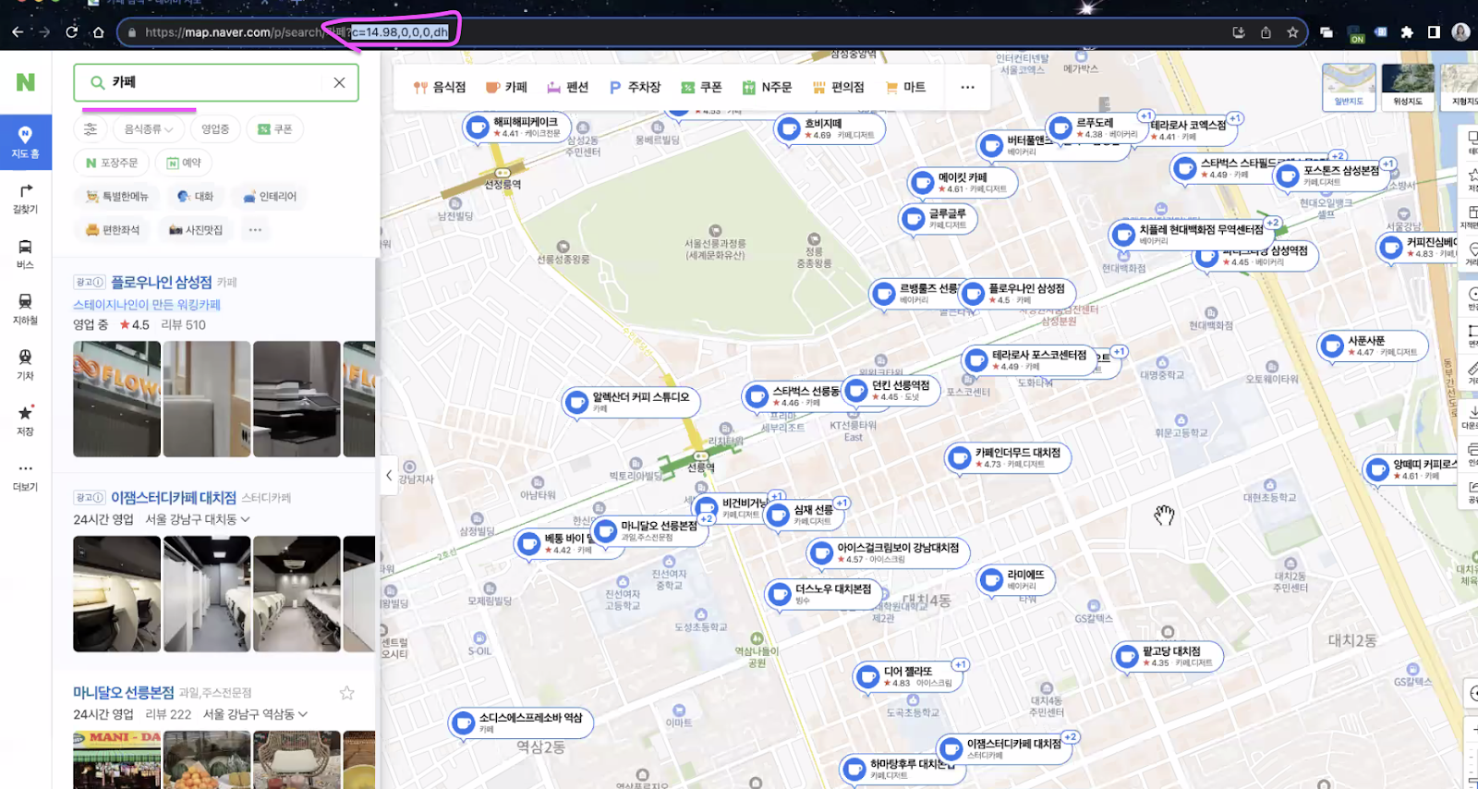The width and height of the screenshot is (1478, 789).
Task: Open 이젬스터디카페 대치점 listing title
Action: (x=174, y=497)
